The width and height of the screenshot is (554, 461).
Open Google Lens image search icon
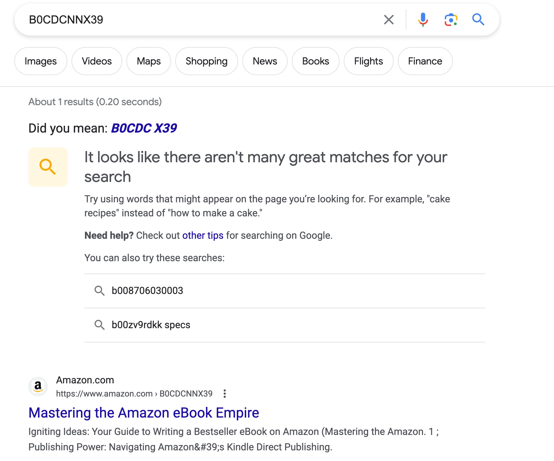(x=451, y=20)
